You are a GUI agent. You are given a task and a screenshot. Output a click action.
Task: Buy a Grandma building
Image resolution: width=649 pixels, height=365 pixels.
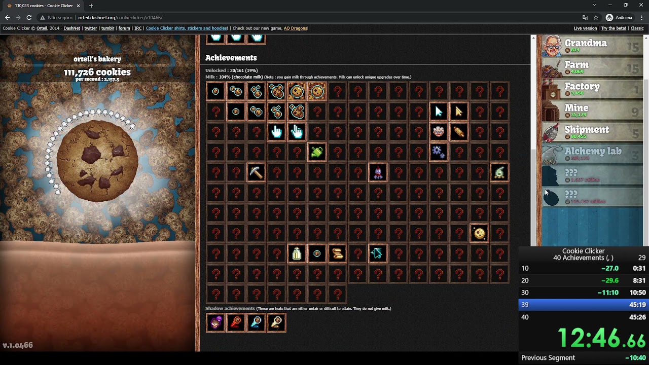coord(592,46)
